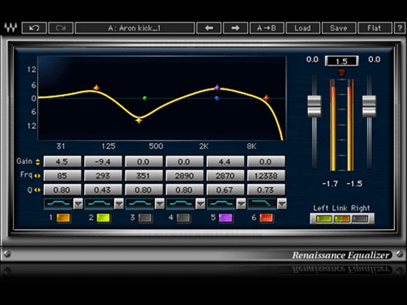Screen dimensions: 407x305
Task: Open band 3 filter type dropdown arrow
Action: point(159,204)
